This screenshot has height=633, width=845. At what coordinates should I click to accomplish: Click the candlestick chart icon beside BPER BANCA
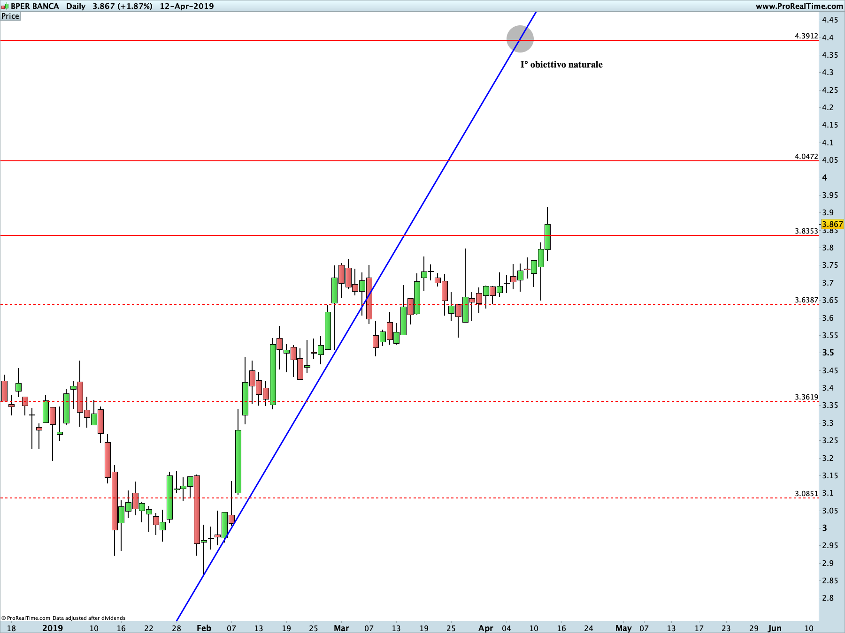5,7
